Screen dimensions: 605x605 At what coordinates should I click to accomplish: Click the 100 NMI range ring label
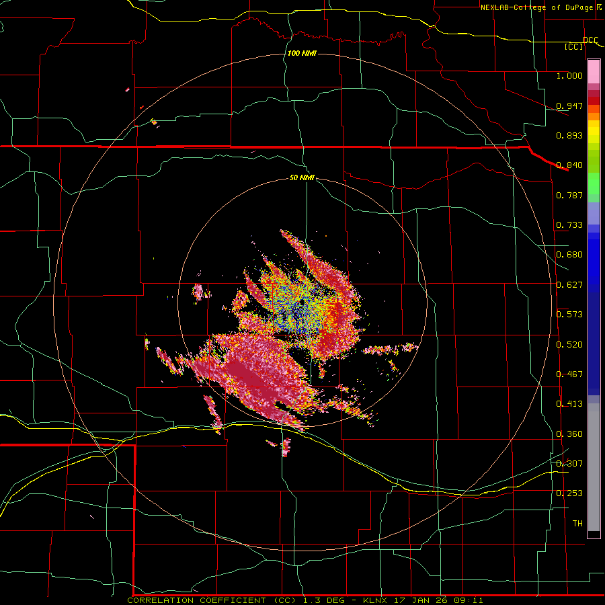(302, 53)
